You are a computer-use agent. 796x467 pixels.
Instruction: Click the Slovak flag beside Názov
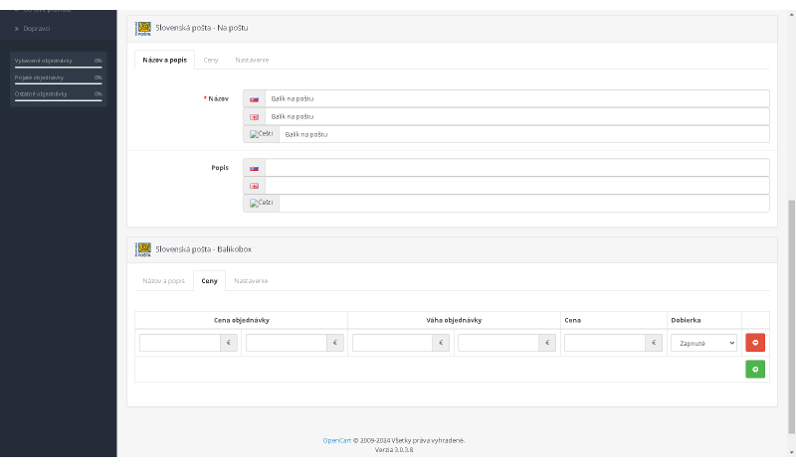pos(254,99)
